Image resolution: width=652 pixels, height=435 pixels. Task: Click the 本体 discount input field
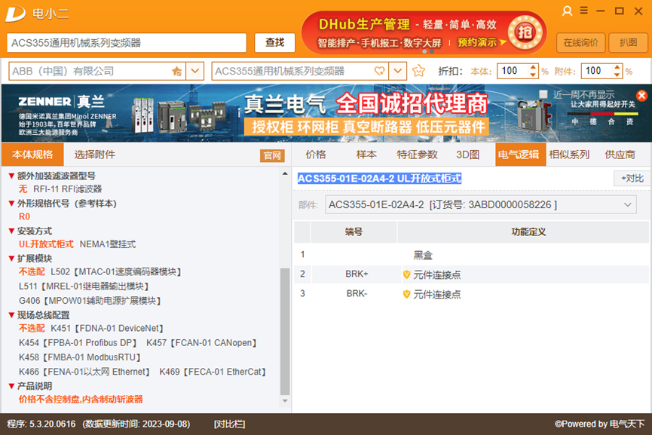(513, 71)
